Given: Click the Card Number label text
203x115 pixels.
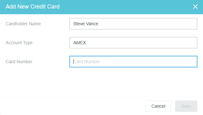Looking at the screenshot, I should click(19, 62).
